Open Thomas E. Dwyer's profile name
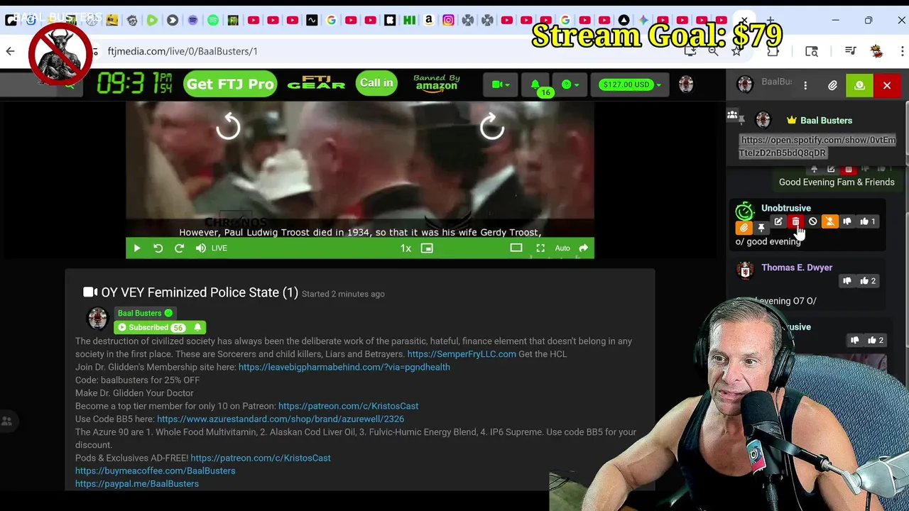 click(797, 268)
